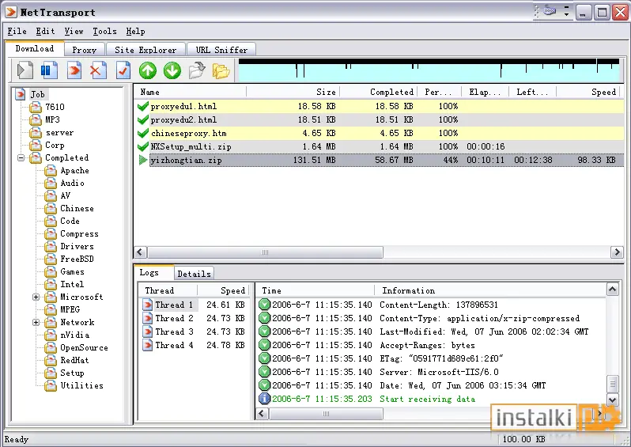Expand the Network folder node
Image resolution: width=631 pixels, height=447 pixels.
(36, 323)
